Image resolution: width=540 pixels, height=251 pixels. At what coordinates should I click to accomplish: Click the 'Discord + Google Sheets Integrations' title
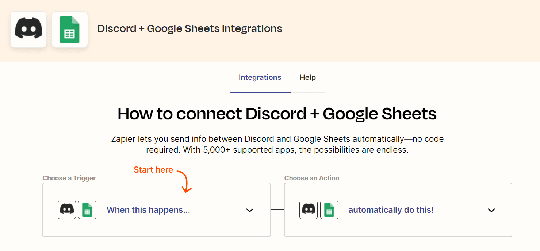tap(190, 28)
